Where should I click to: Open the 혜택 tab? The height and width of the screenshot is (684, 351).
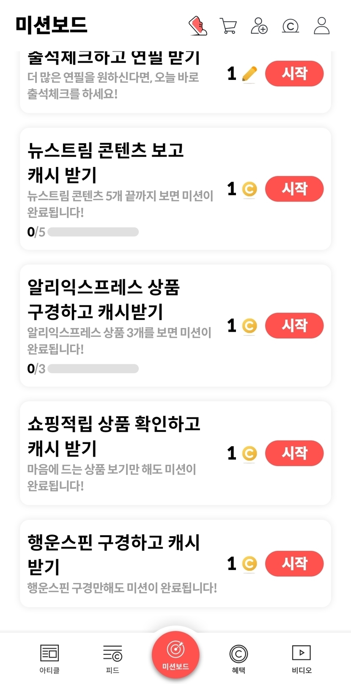coord(239,658)
